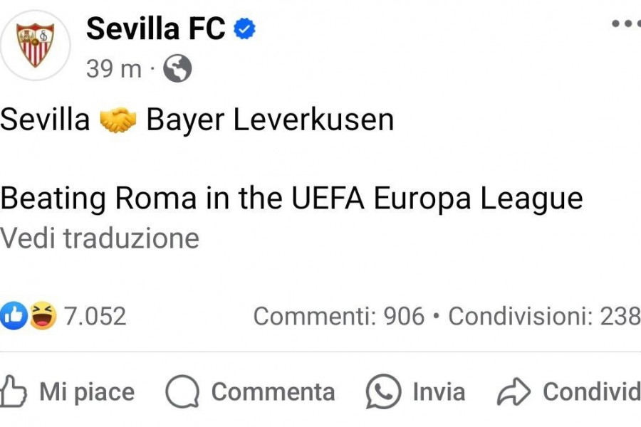The height and width of the screenshot is (427, 641).
Task: Open the Sevilla FC profile picture
Action: click(36, 45)
